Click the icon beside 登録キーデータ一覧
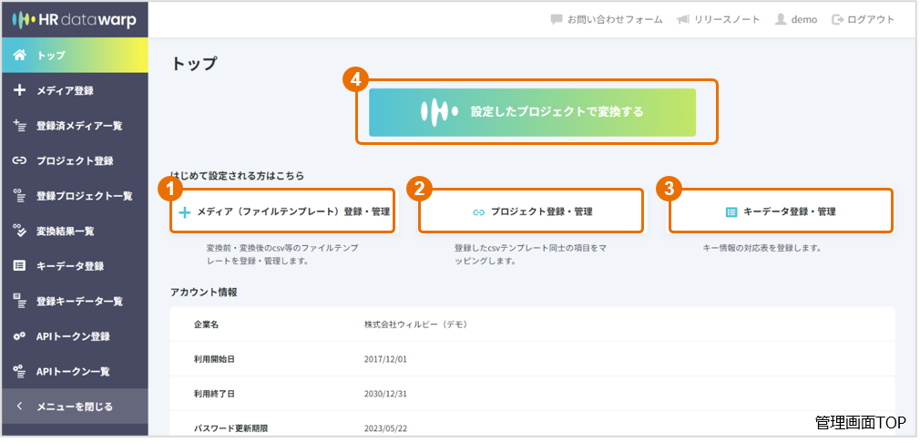920x443 pixels. (x=20, y=301)
